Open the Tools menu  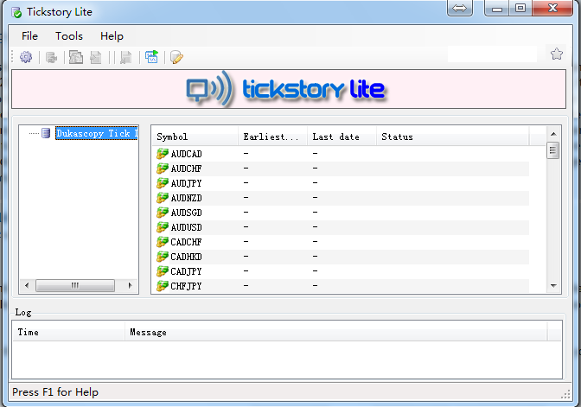tap(69, 36)
